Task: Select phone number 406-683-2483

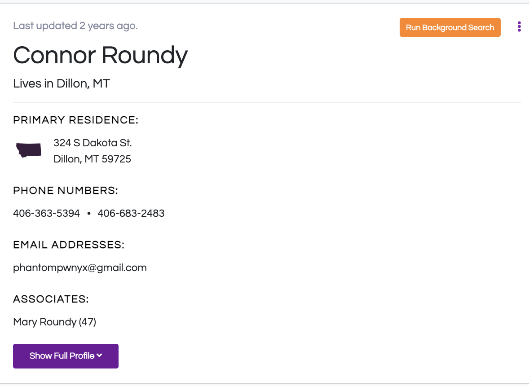Action: tap(131, 213)
